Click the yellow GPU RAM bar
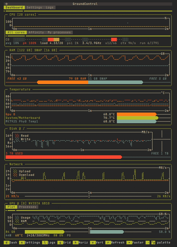Screen dimensions: 177x247 [x=45, y=232]
